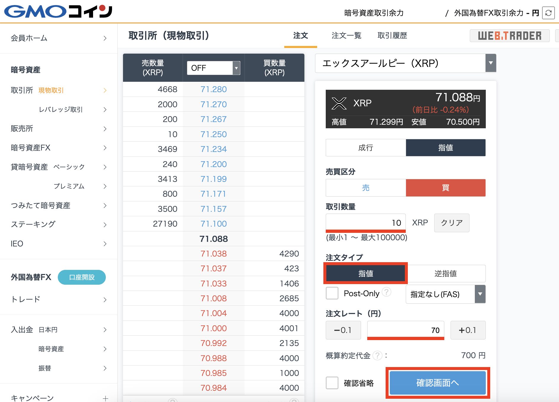
Task: Click the 確認画面へ button
Action: (437, 383)
